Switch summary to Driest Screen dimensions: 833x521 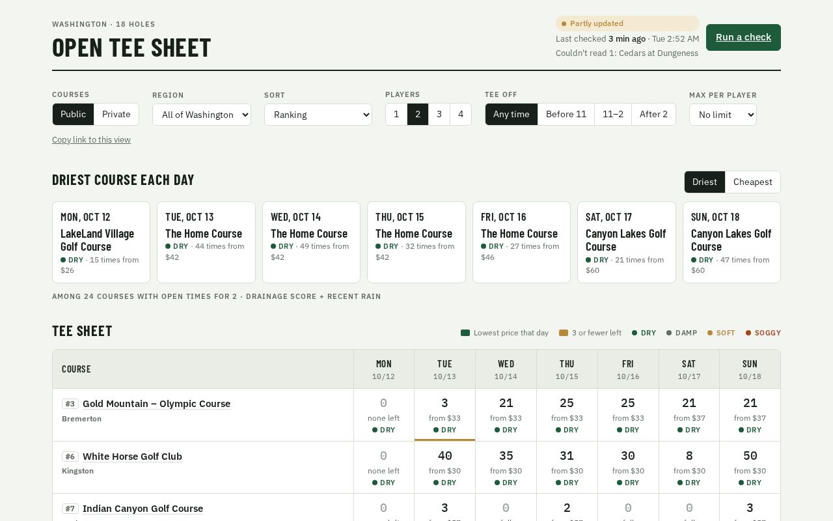pyautogui.click(x=705, y=182)
